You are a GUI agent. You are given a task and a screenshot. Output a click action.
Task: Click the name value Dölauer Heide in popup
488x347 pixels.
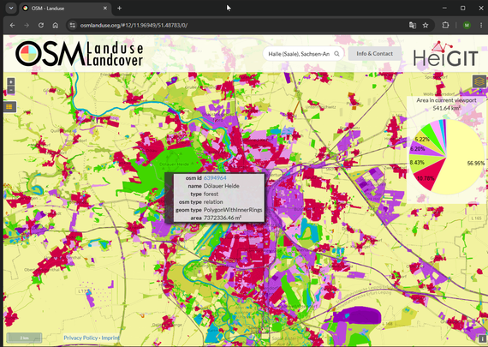221,186
